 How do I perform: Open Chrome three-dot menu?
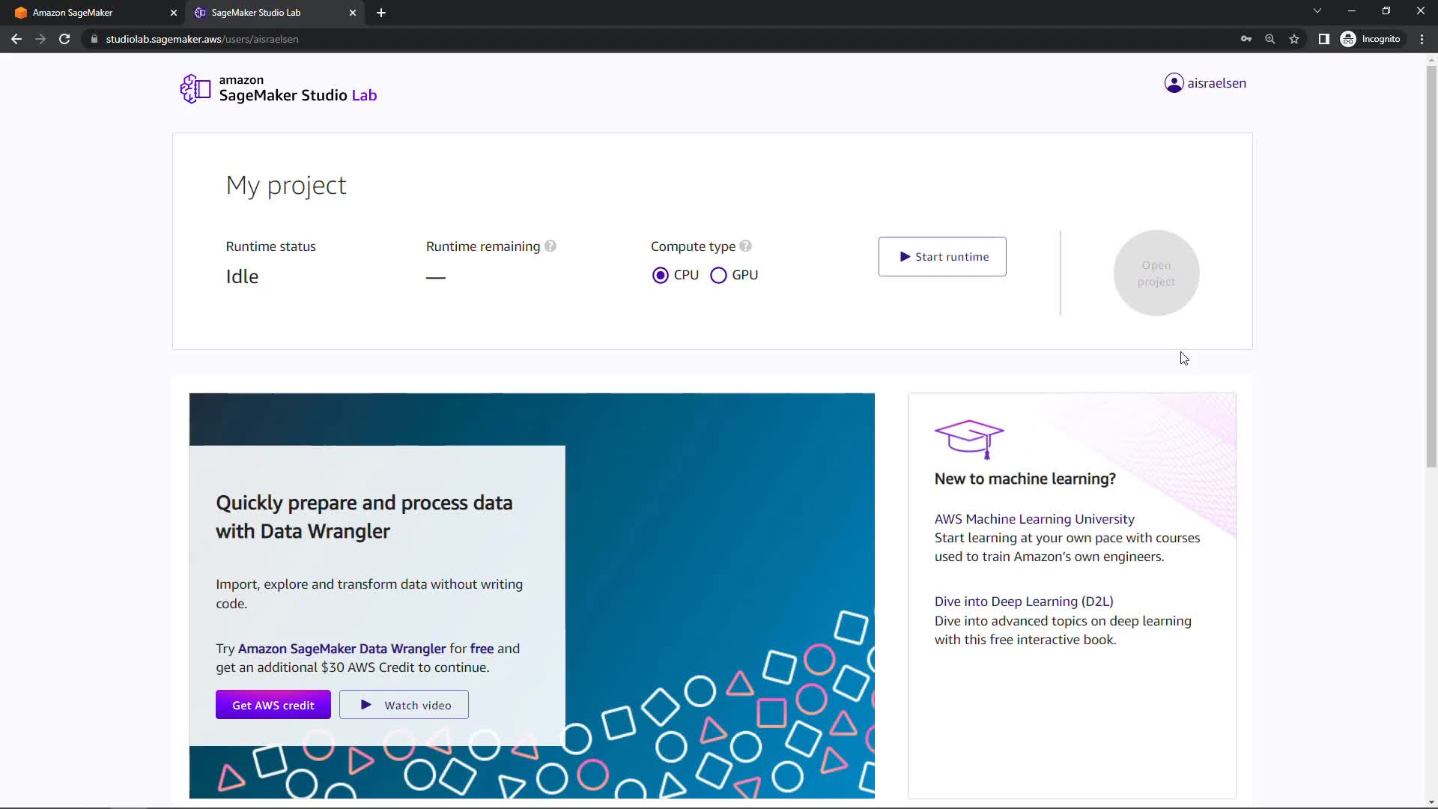(1422, 39)
